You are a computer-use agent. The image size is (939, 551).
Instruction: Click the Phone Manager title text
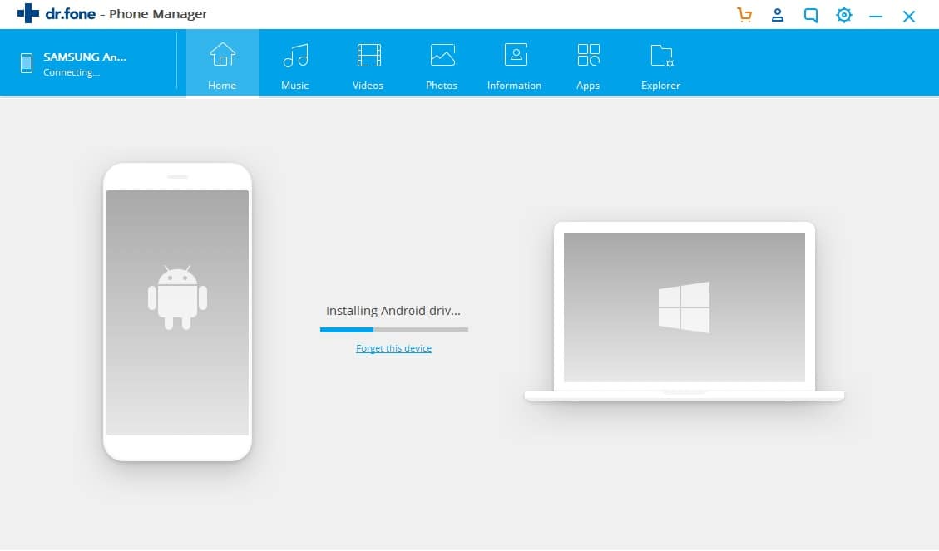click(158, 14)
